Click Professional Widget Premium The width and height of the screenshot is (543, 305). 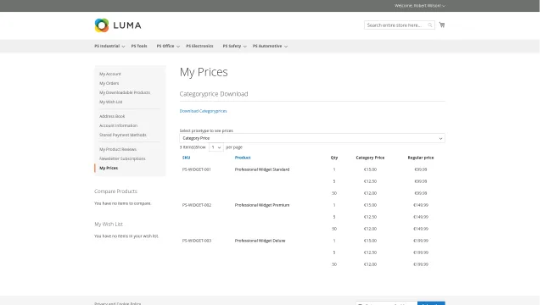tap(262, 205)
